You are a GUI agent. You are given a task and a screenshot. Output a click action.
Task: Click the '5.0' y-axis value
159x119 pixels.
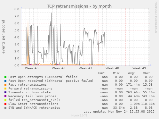(17, 30)
